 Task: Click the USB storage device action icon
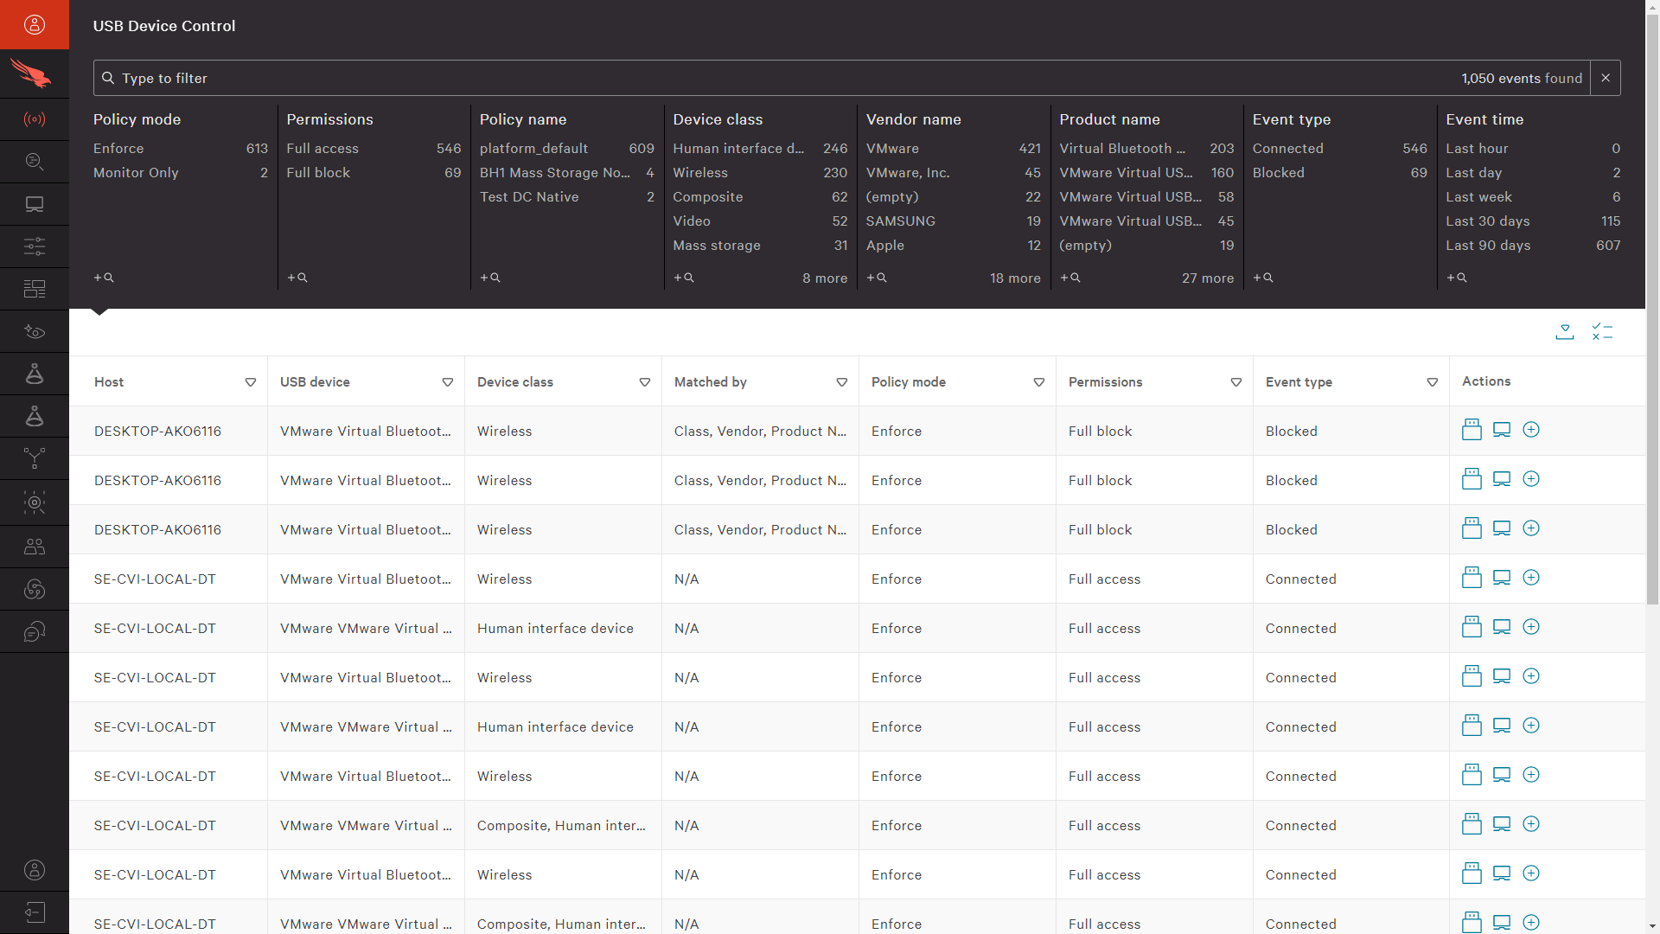click(1471, 430)
